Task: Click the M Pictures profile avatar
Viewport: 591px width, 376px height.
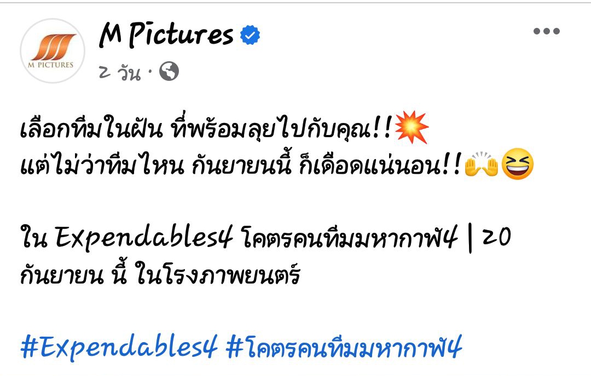Action: coord(53,51)
